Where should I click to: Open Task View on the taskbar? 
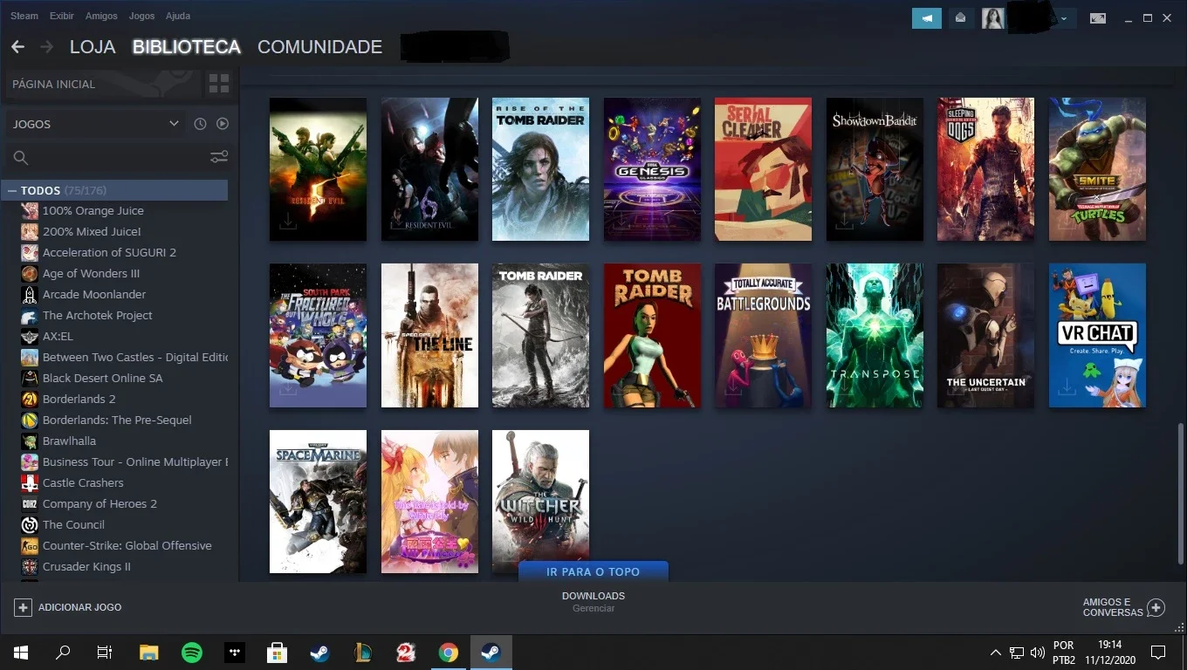click(x=105, y=653)
